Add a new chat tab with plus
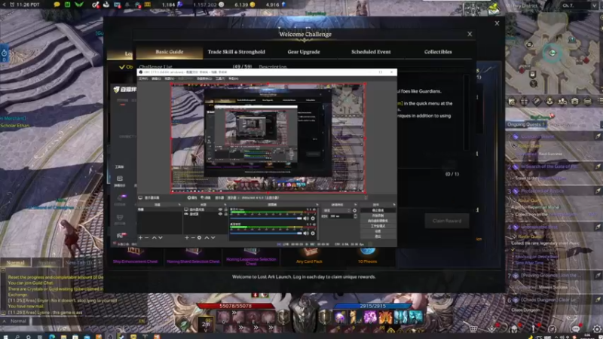 tap(99, 263)
